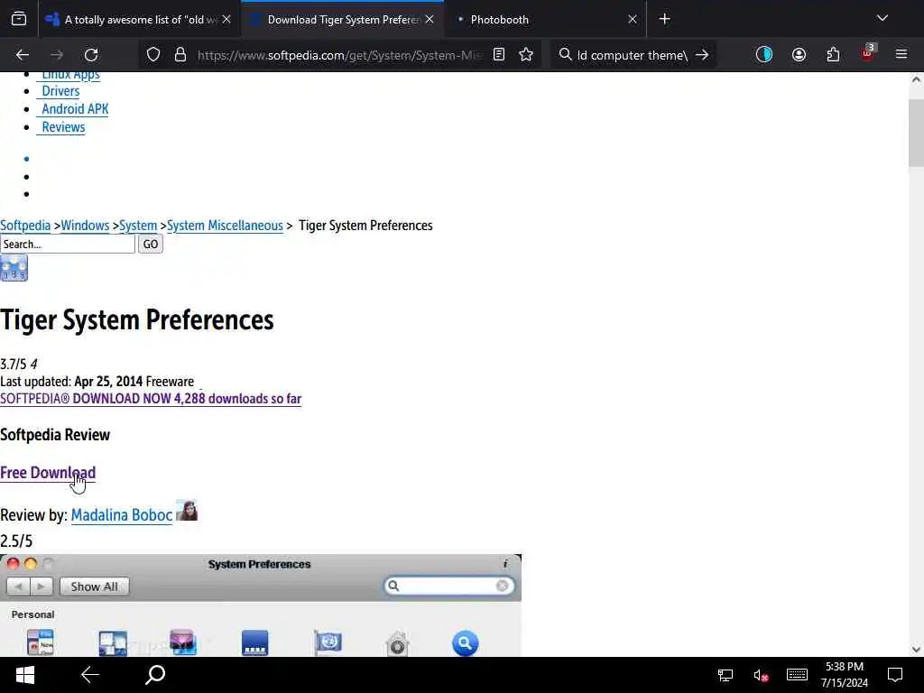Select the Download Tiger System Preferences tab
The width and height of the screenshot is (924, 693).
(342, 20)
